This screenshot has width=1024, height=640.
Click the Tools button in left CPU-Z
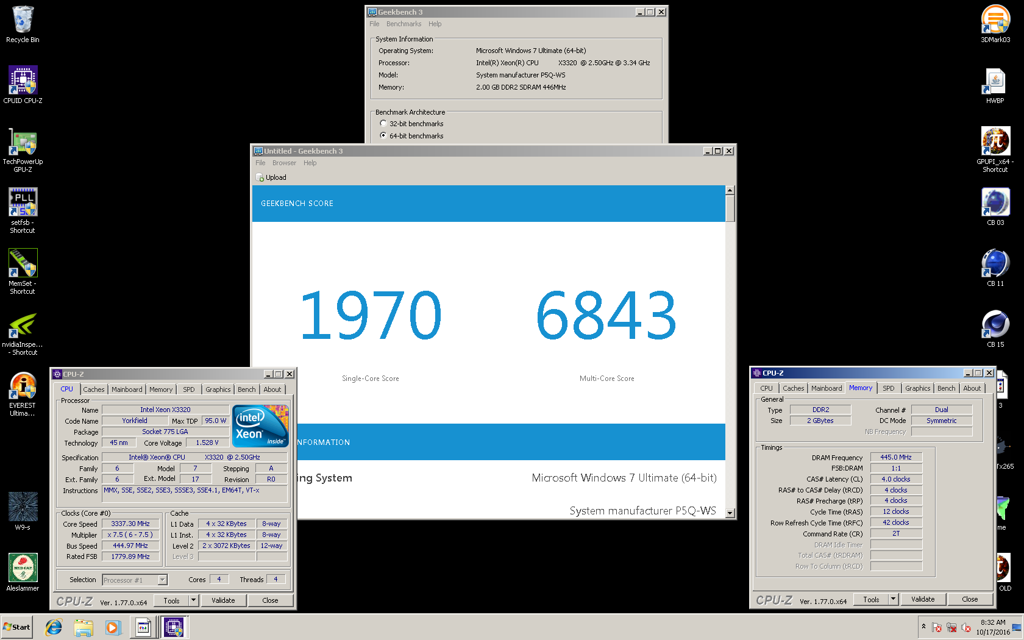(171, 600)
